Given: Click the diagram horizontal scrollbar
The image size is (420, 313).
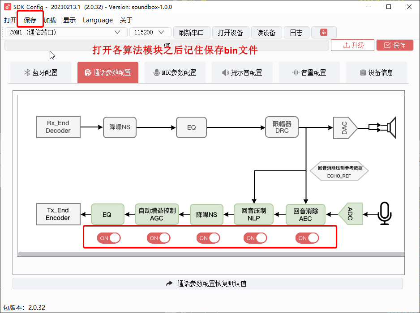Looking at the screenshot, I should coord(211,254).
